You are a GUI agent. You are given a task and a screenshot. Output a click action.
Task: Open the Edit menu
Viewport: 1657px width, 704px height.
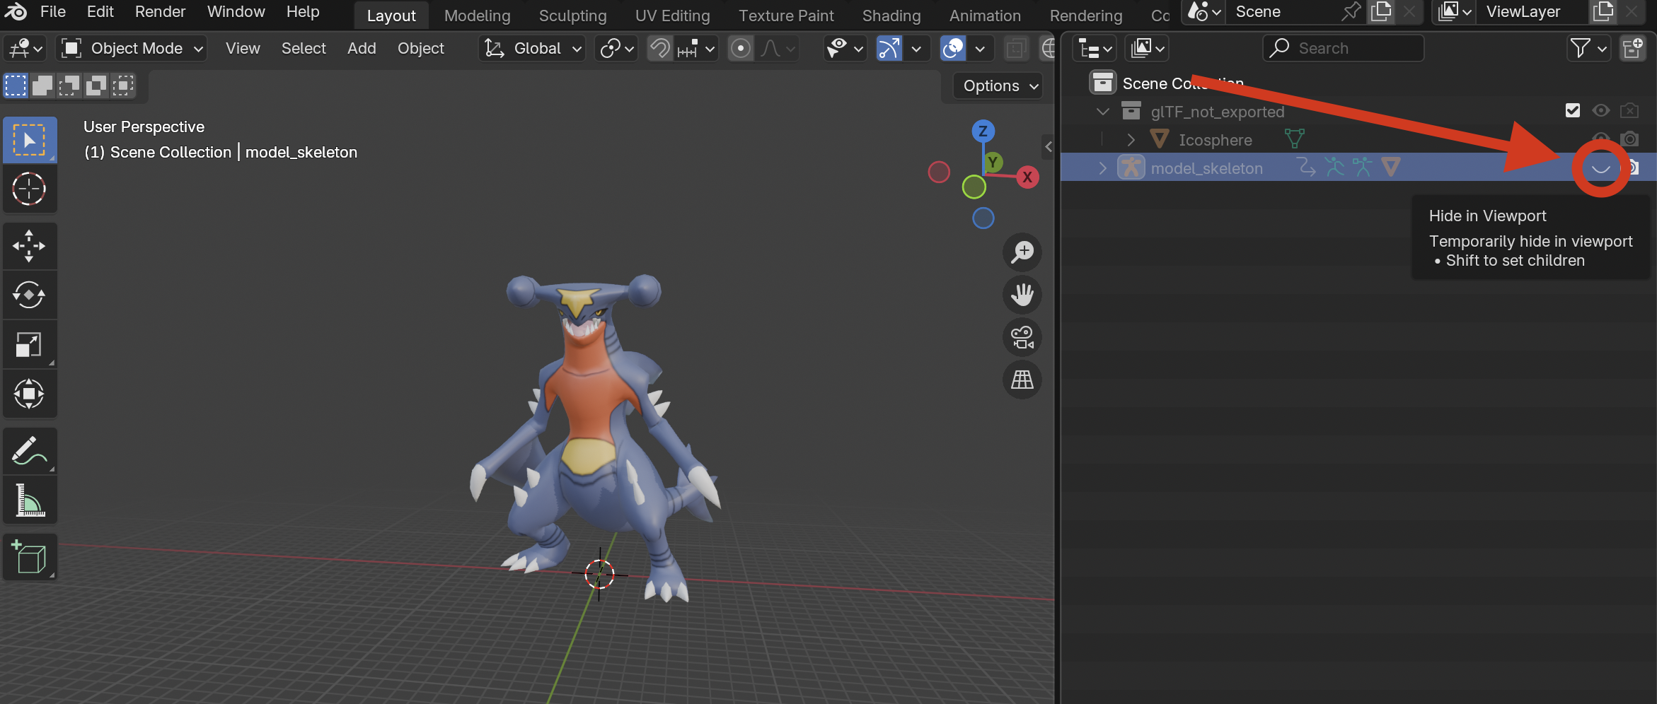click(100, 12)
